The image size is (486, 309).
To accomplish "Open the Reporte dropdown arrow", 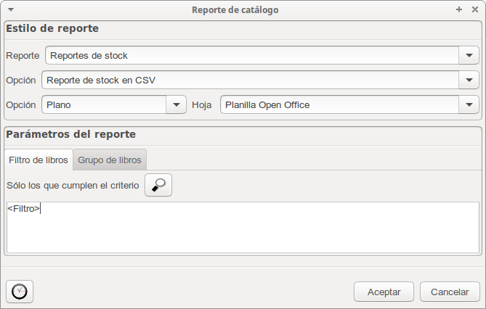I will tap(469, 55).
